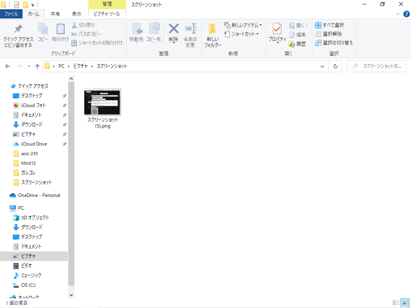Create a new folder with 新しいフォルダー
Image resolution: width=411 pixels, height=308 pixels.
(x=212, y=29)
